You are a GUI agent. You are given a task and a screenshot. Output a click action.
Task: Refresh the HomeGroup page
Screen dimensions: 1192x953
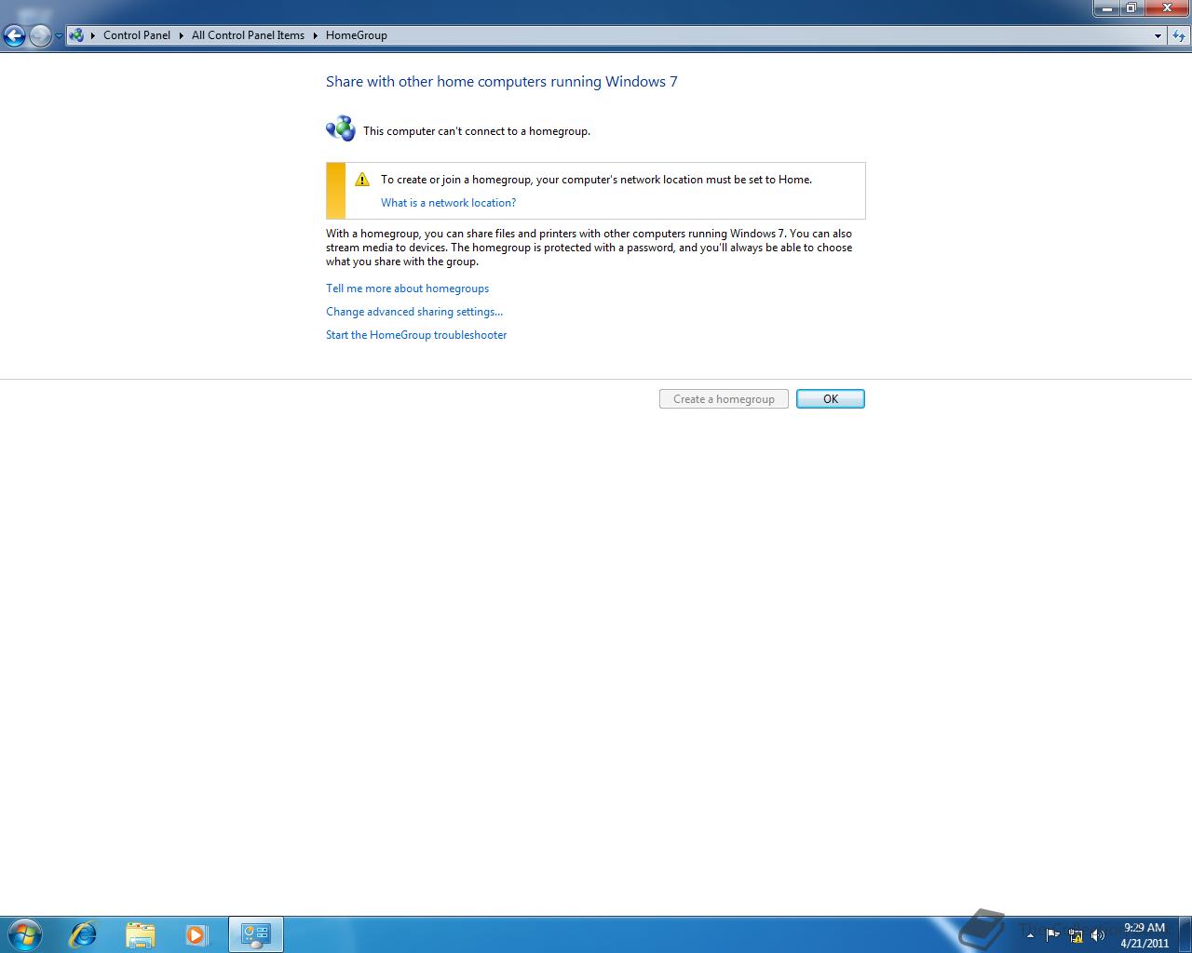[1179, 35]
